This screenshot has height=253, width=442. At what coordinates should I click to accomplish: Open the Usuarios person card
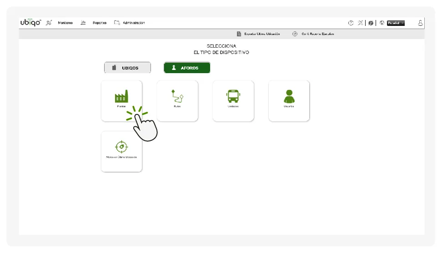point(289,101)
